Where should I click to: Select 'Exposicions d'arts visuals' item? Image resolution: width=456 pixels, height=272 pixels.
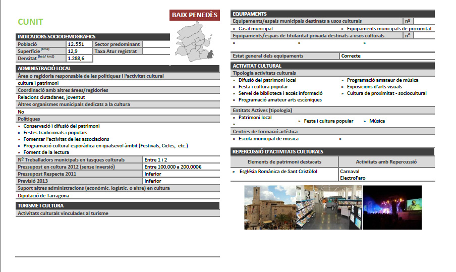[x=374, y=87]
